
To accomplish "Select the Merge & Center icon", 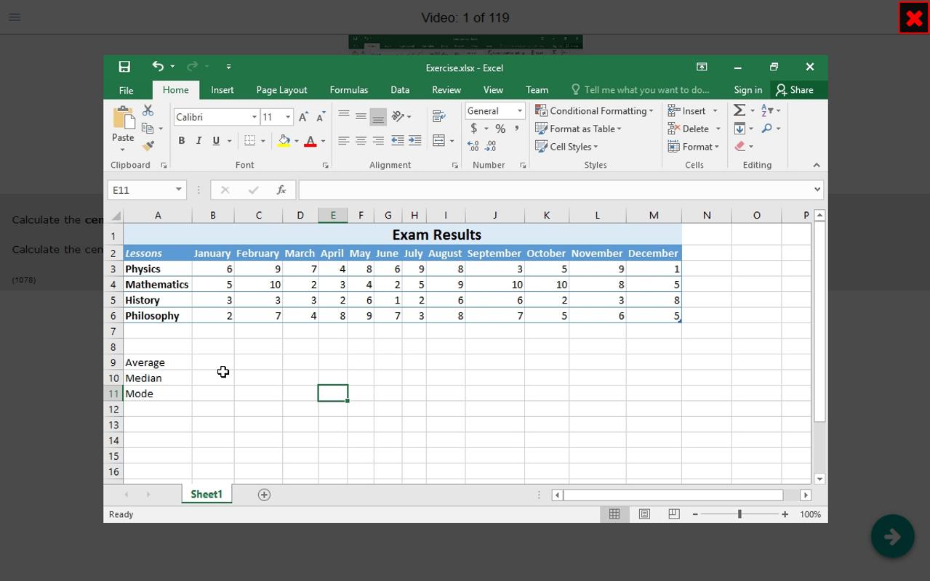I will click(439, 141).
